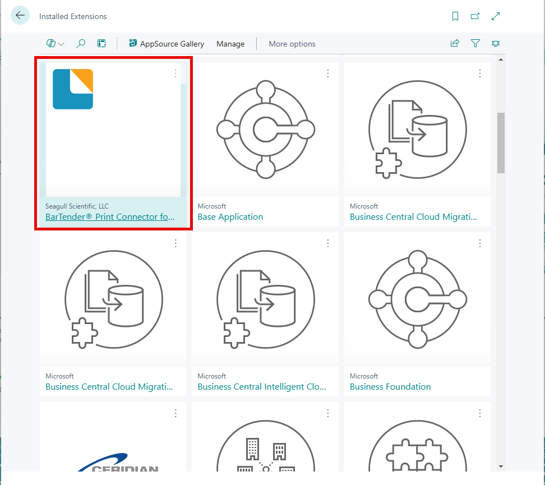Viewport: 545px width, 485px height.
Task: Click the vertical scrollbar thumb
Action: [x=501, y=142]
